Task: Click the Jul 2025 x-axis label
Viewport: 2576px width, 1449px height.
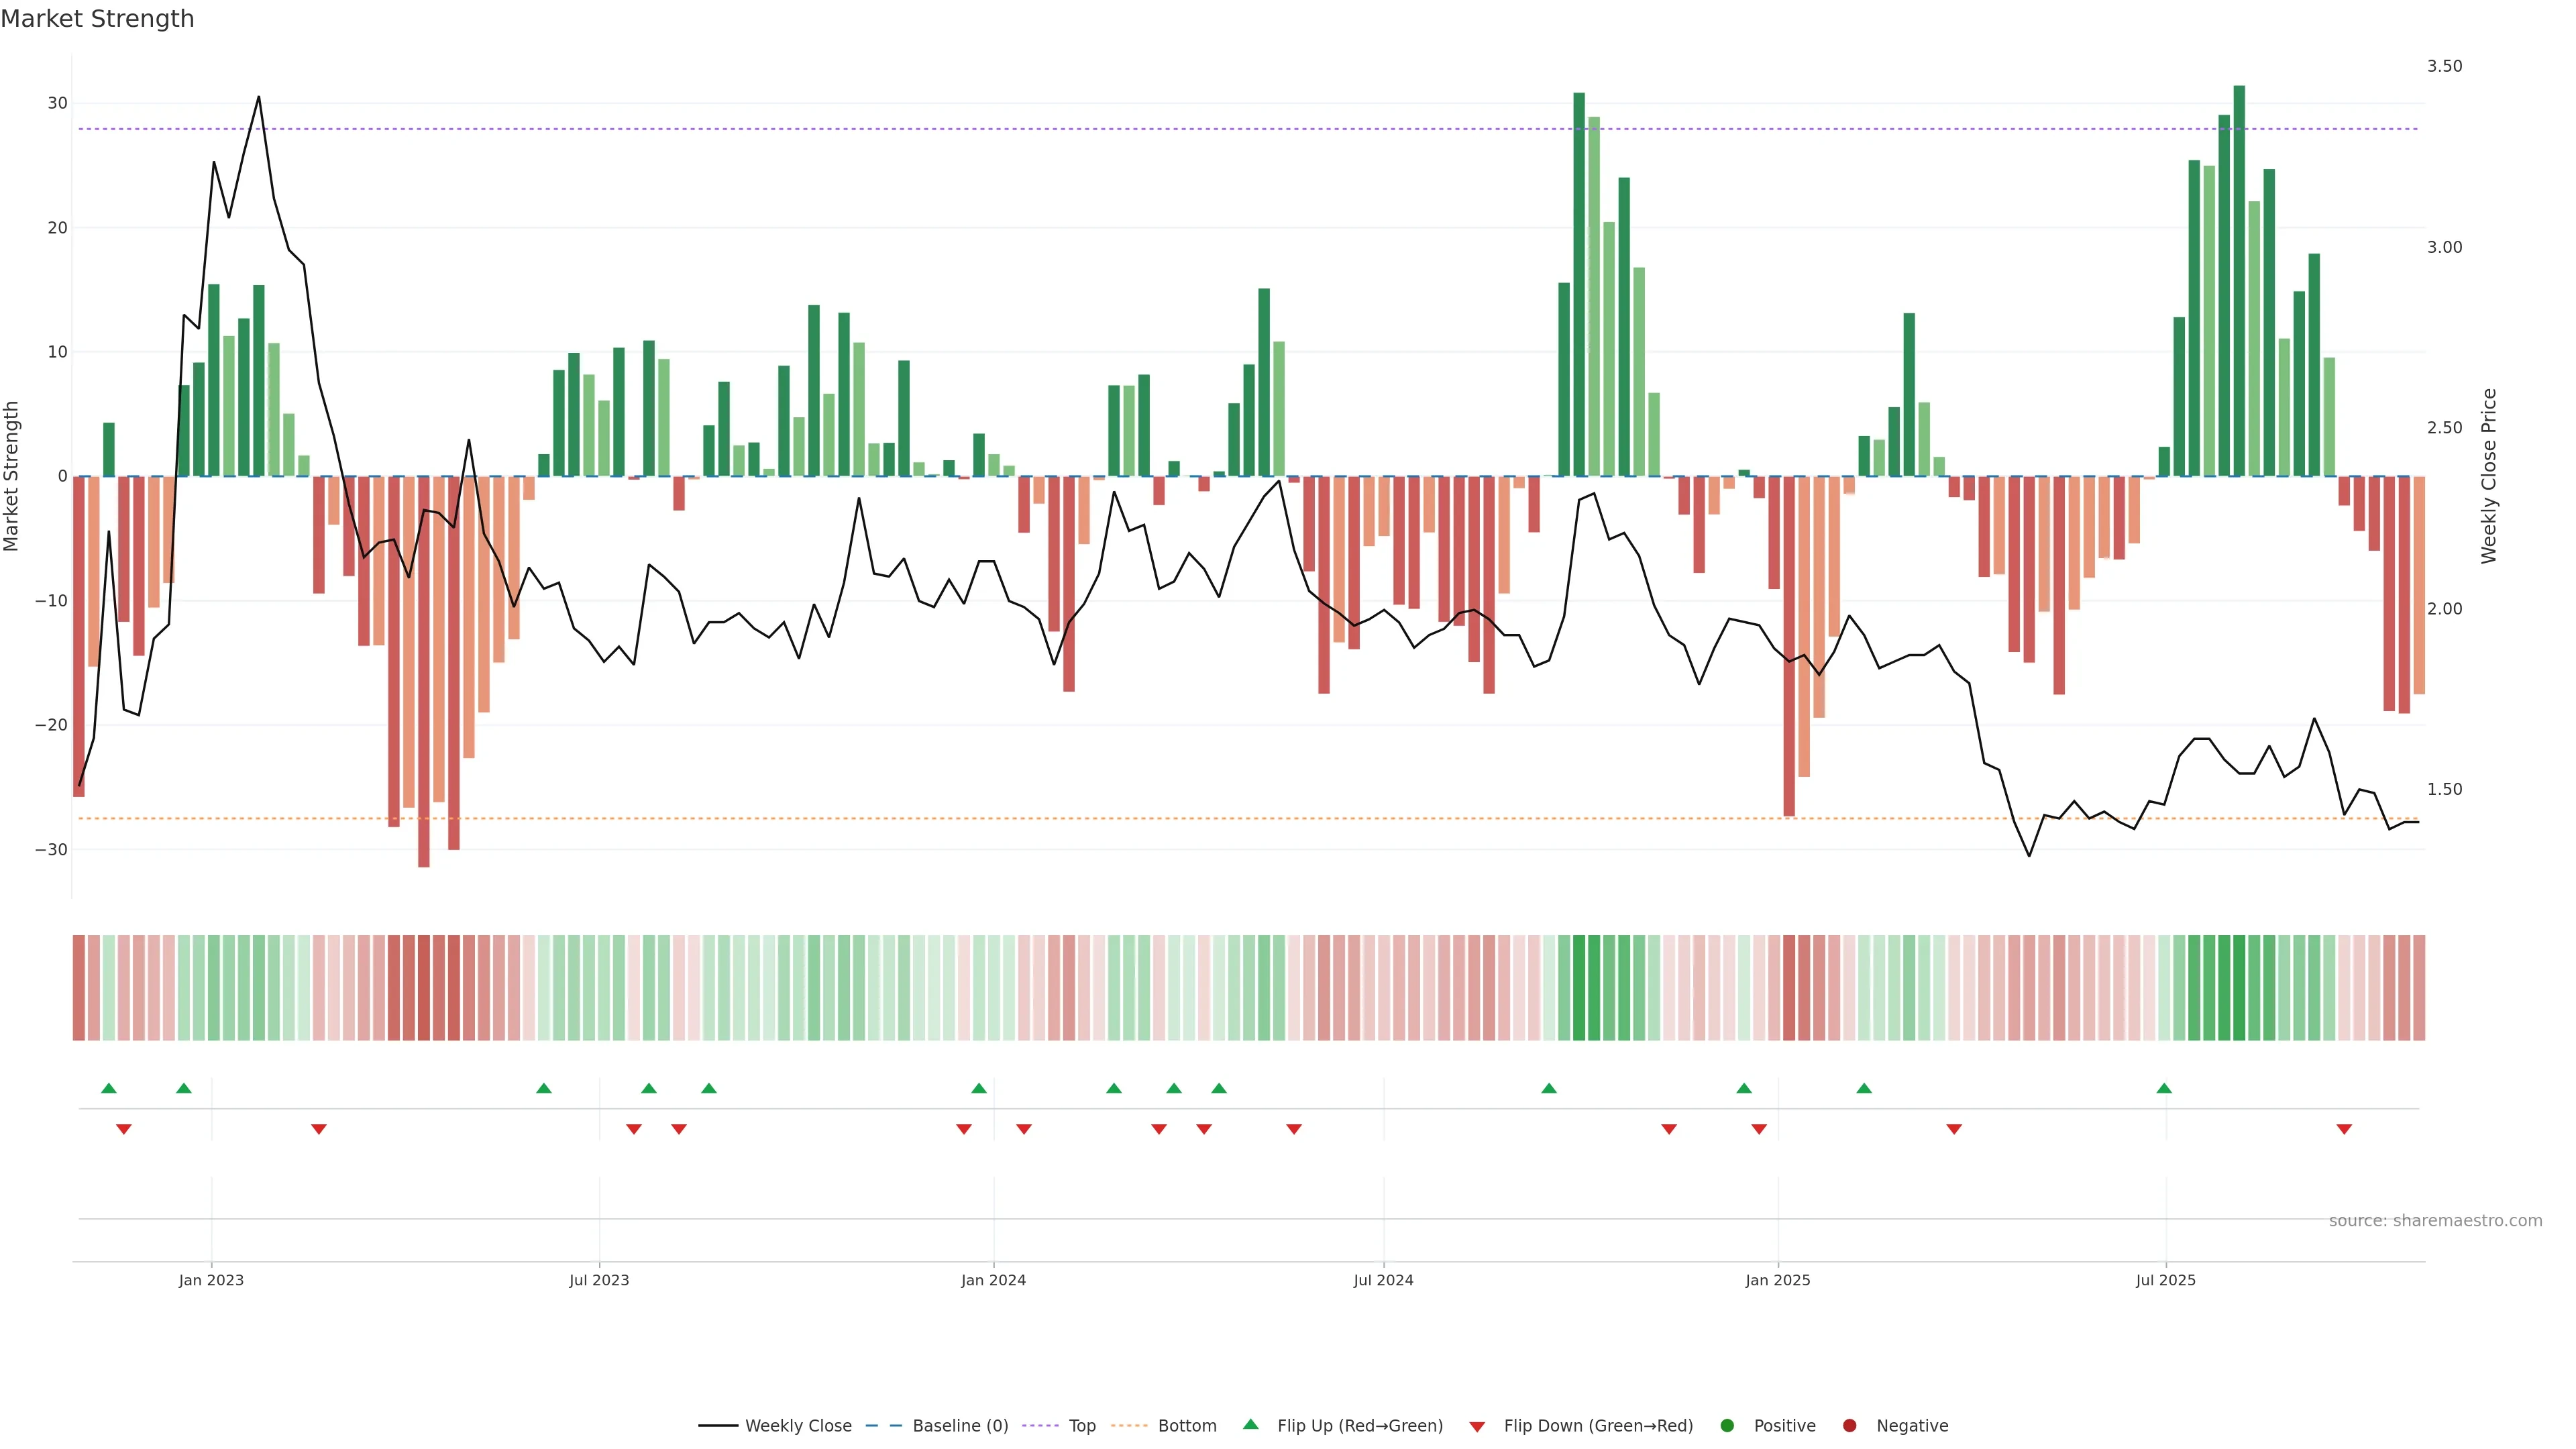Action: 2165,1280
